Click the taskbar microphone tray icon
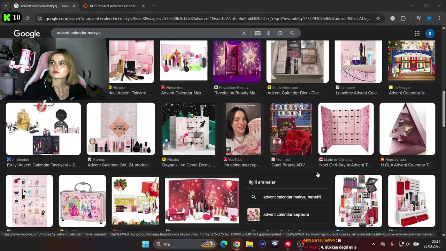The height and width of the screenshot is (251, 446). click(392, 244)
